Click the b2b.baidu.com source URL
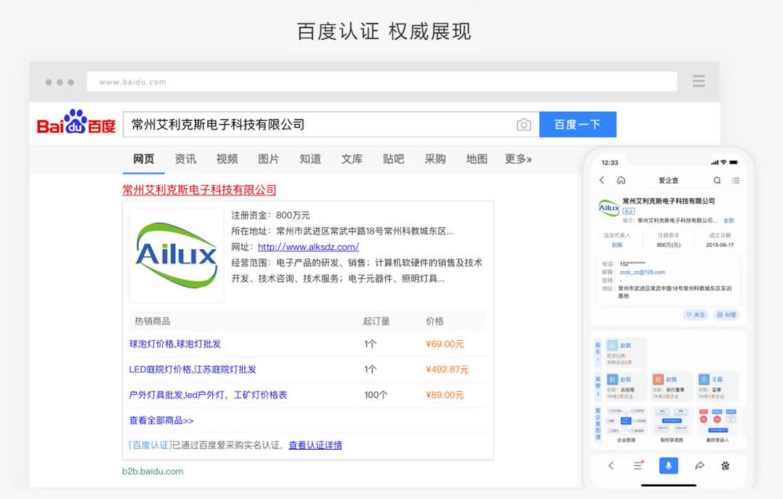 pyautogui.click(x=153, y=471)
